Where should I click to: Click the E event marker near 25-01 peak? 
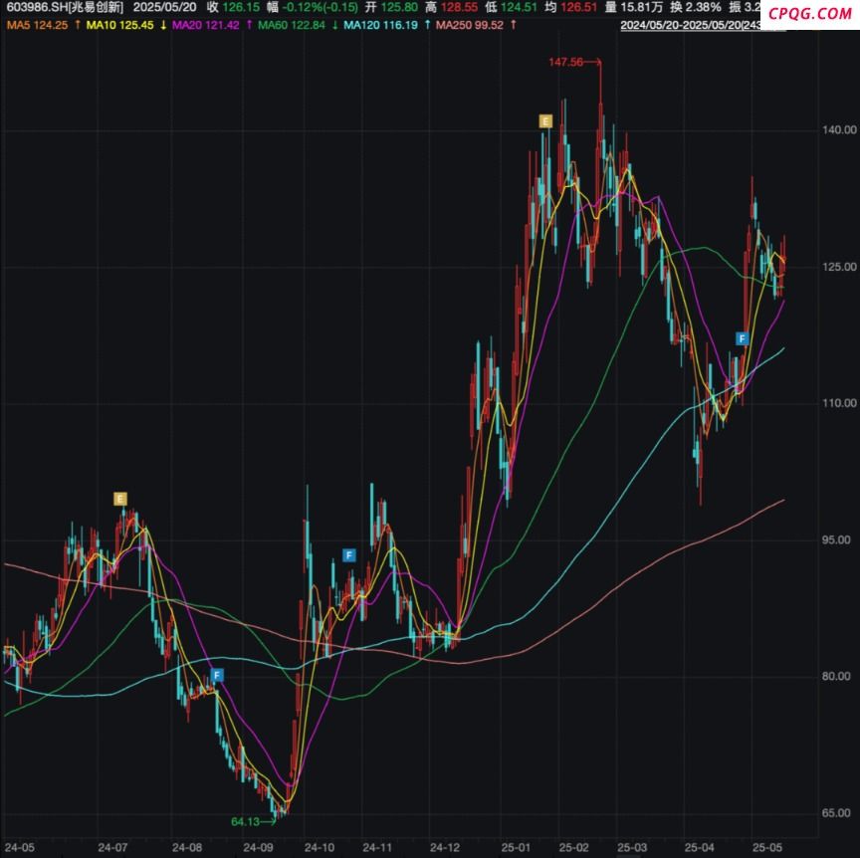545,121
